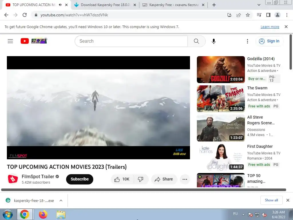Click the address bar URL
This screenshot has width=293, height=220.
74,15
